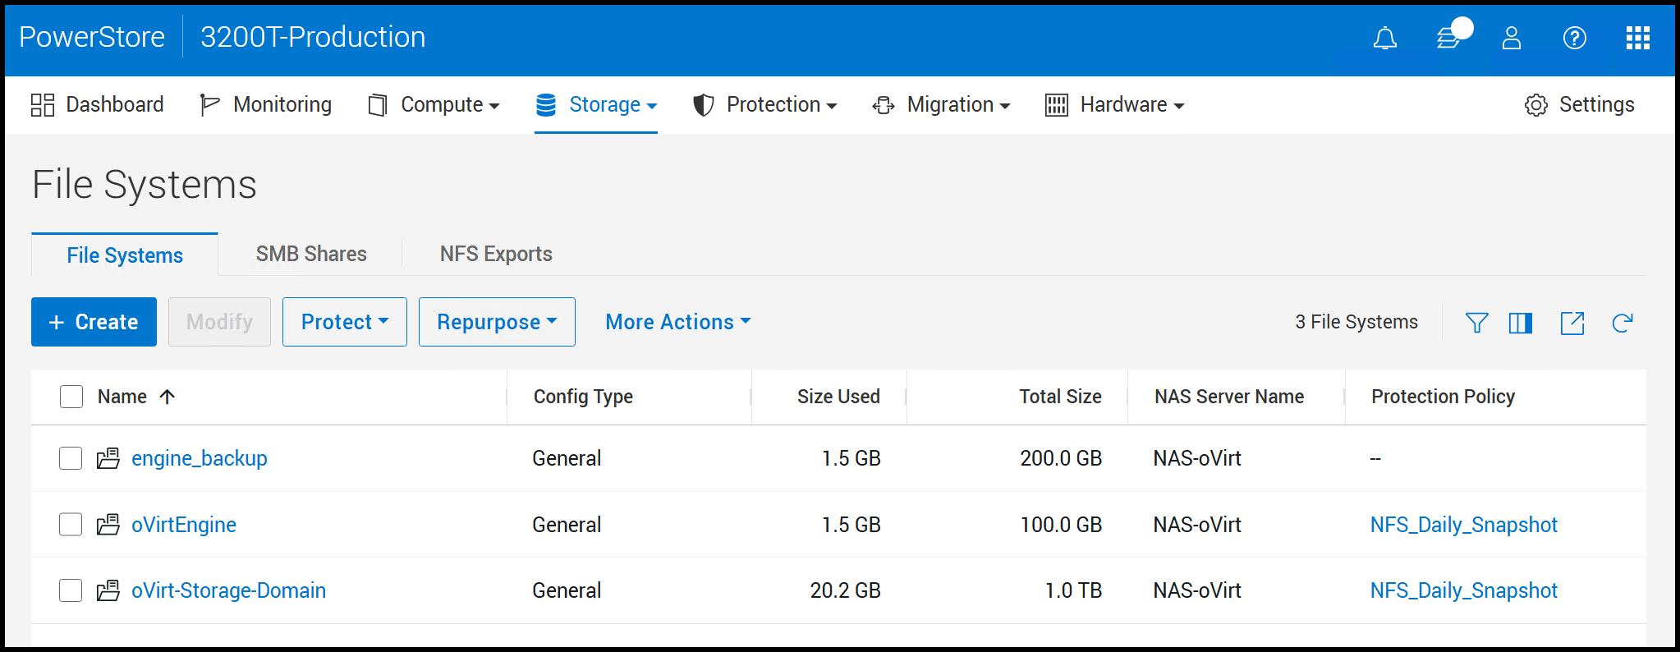The height and width of the screenshot is (652, 1680).
Task: Click the Create button
Action: (x=94, y=322)
